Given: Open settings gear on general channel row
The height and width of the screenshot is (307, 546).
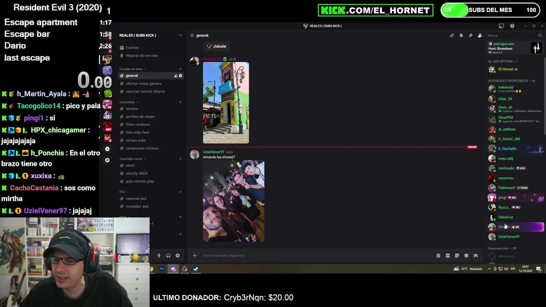Looking at the screenshot, I should coord(180,76).
